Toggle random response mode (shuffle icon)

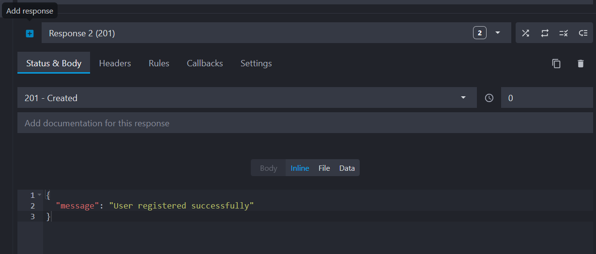[x=525, y=33]
